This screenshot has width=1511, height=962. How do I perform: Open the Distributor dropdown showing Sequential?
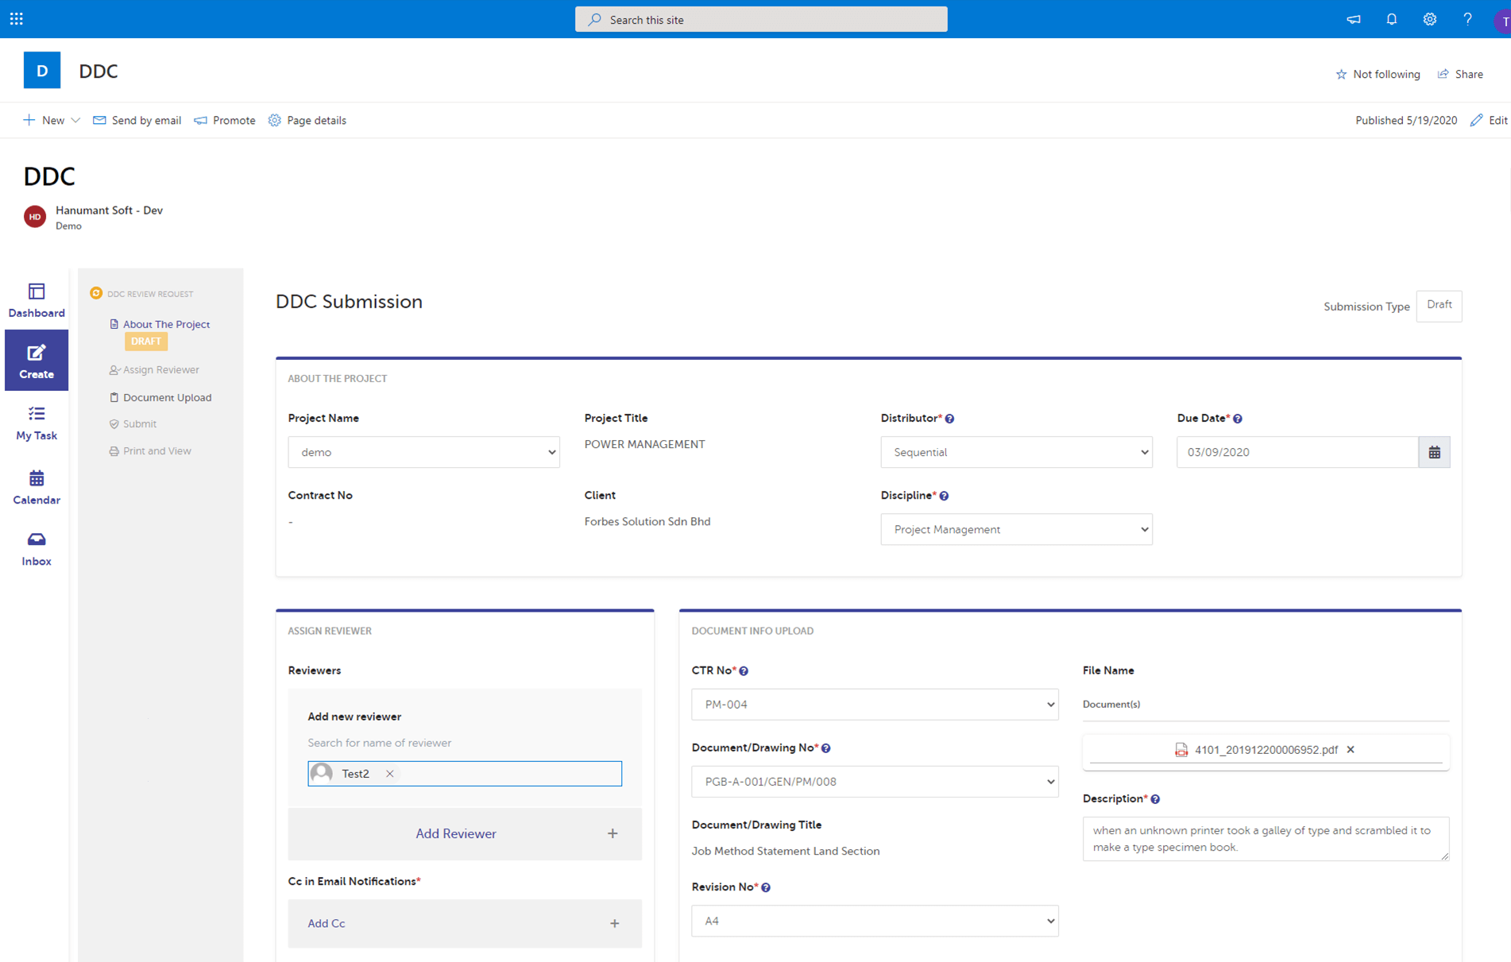click(x=1016, y=452)
